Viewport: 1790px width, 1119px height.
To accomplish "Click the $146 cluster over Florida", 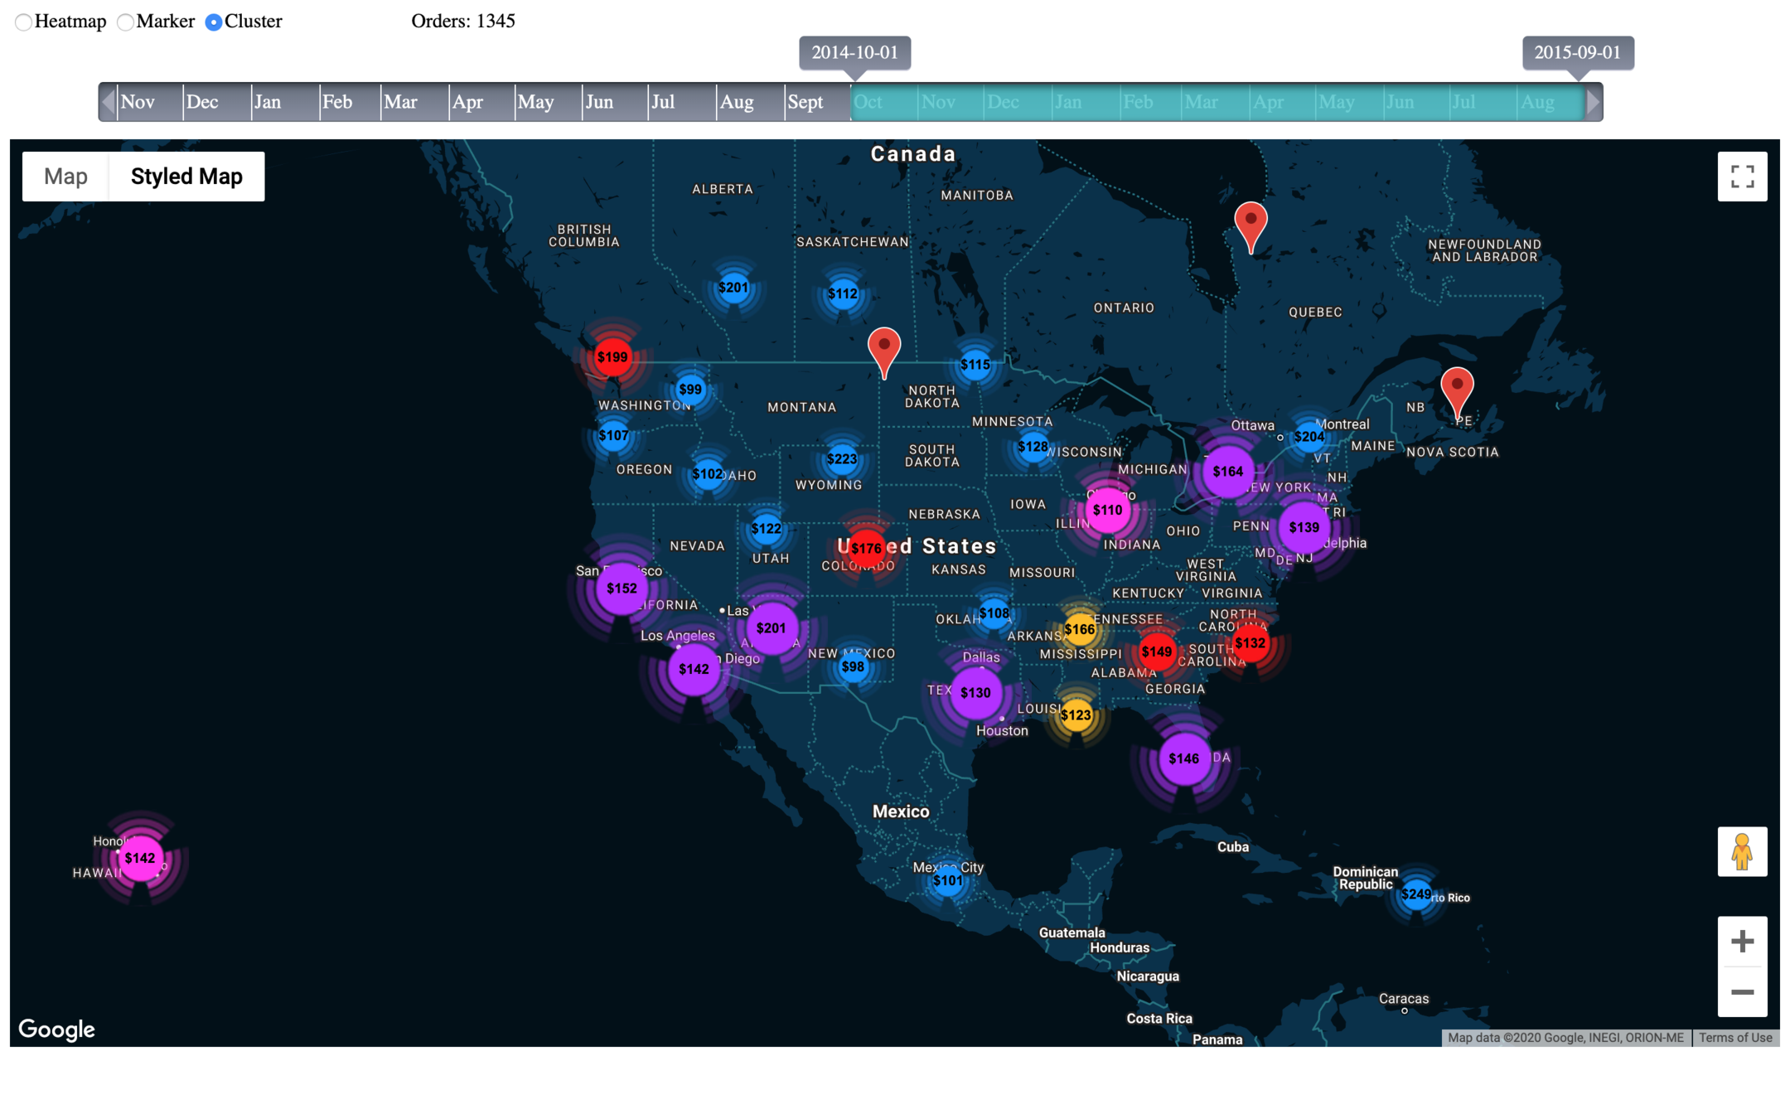I will click(x=1183, y=758).
